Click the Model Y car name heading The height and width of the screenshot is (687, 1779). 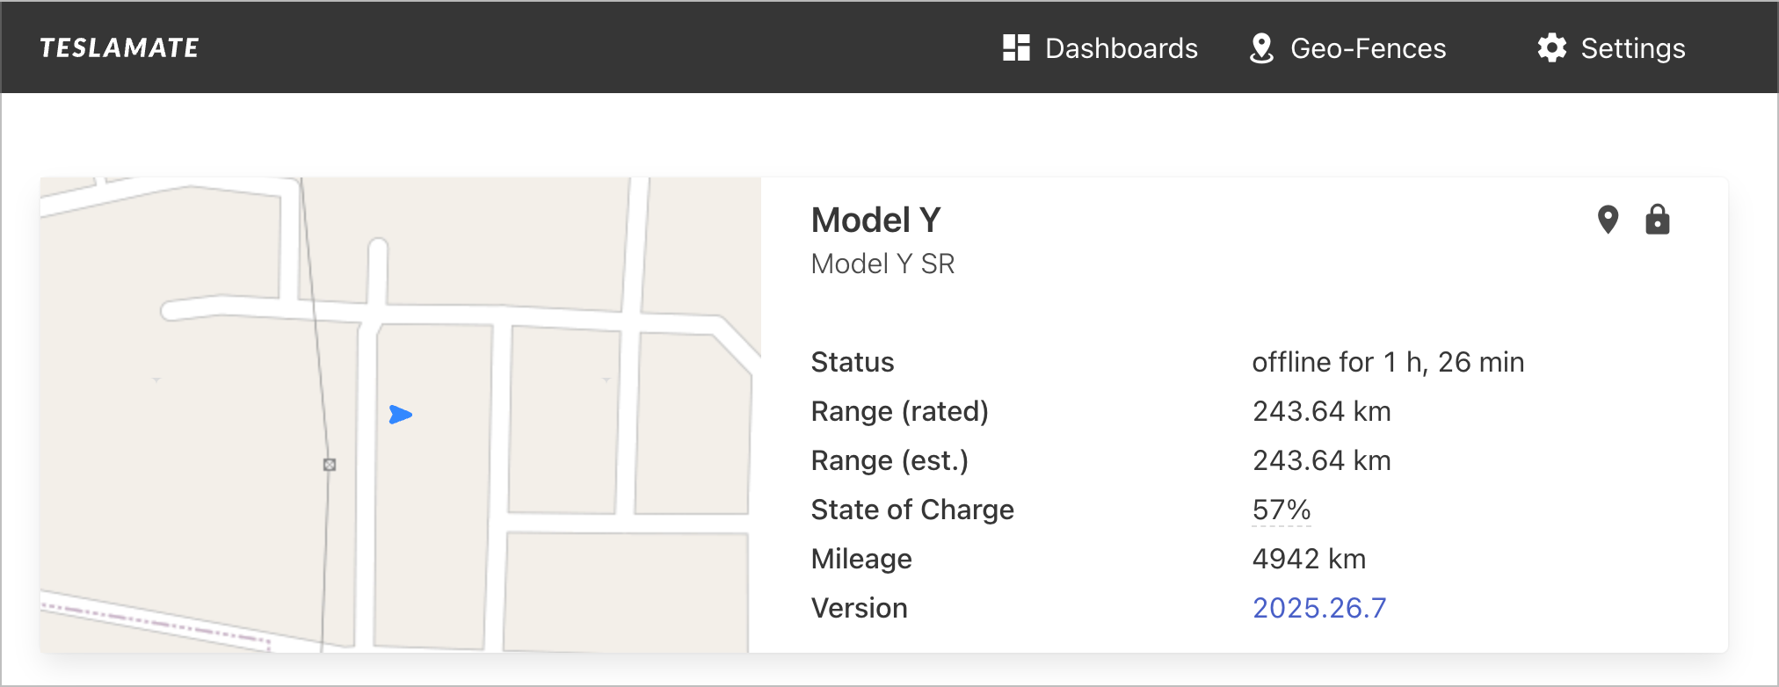(875, 220)
